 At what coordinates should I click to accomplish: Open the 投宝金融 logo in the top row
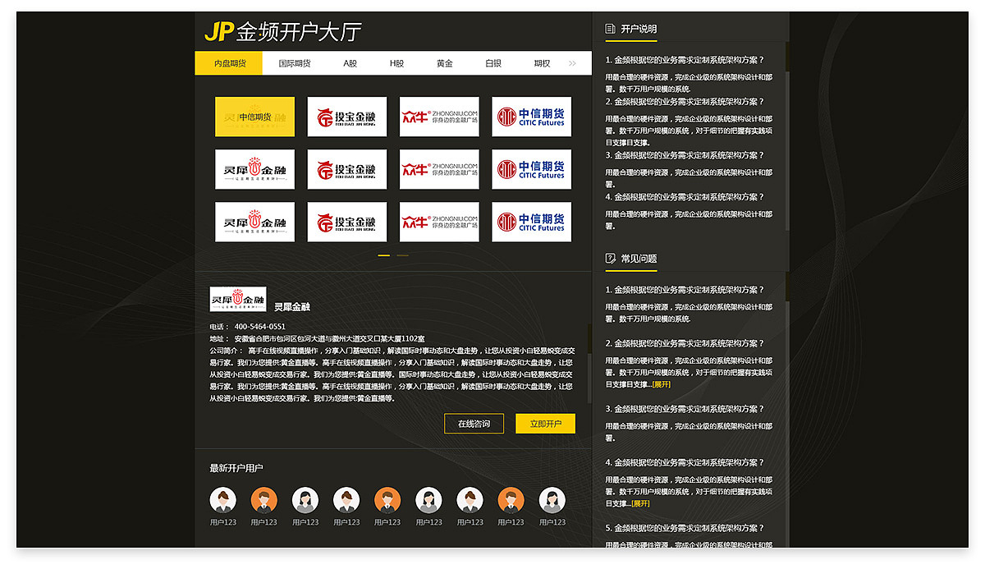click(346, 116)
